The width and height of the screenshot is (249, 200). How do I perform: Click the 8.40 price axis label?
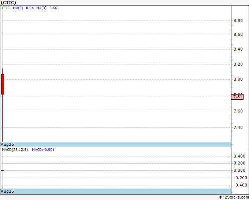tap(238, 49)
